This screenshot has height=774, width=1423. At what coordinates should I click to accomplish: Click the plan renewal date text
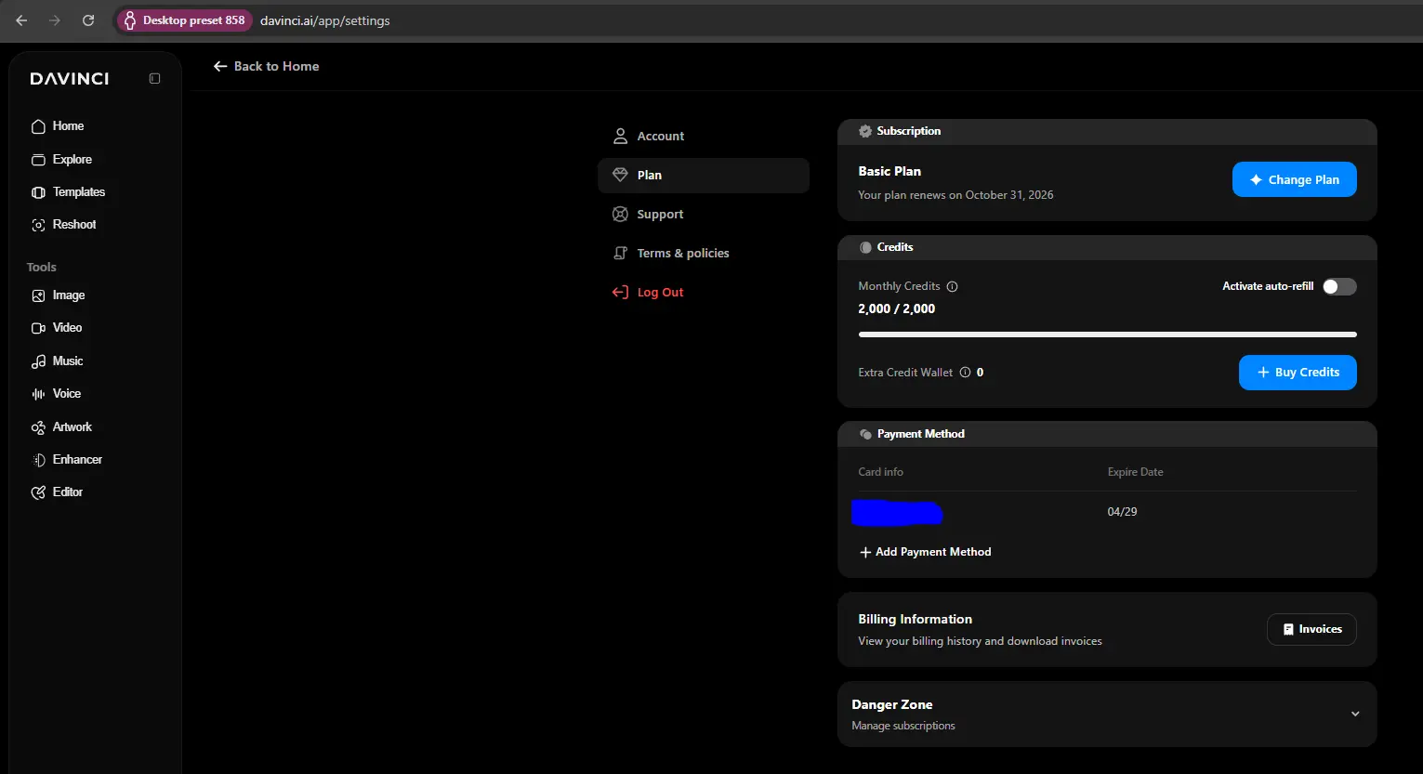click(955, 195)
